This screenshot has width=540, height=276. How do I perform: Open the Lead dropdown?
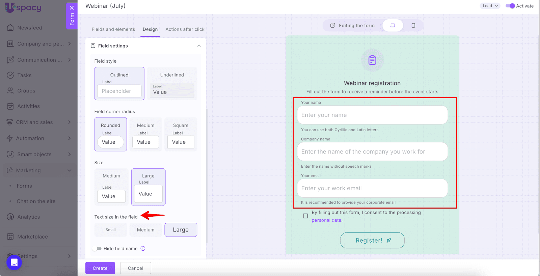[x=490, y=6]
